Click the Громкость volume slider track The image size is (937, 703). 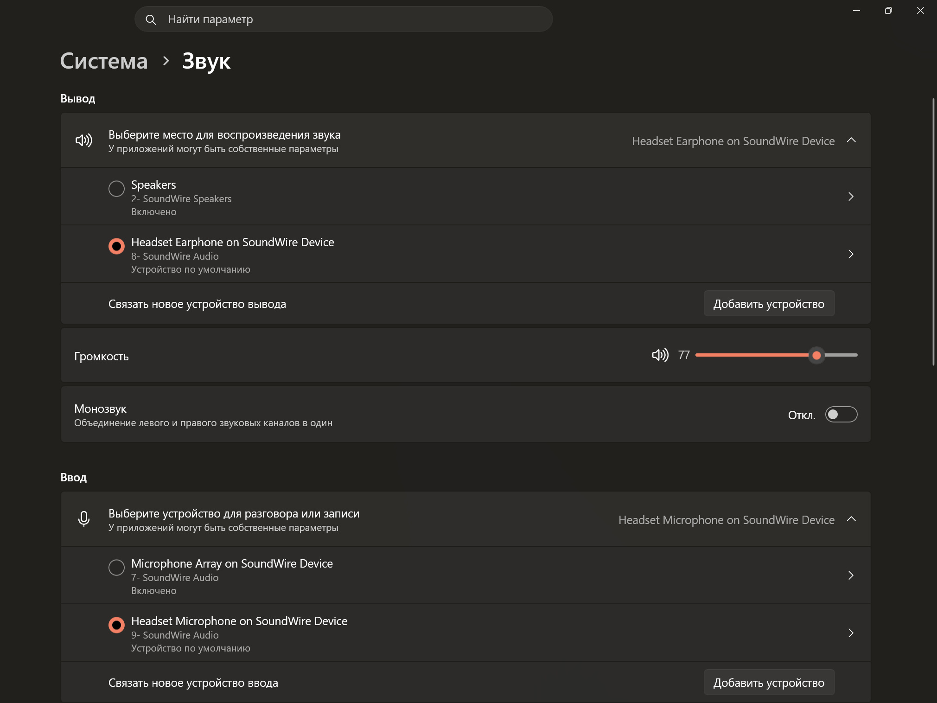click(x=777, y=355)
